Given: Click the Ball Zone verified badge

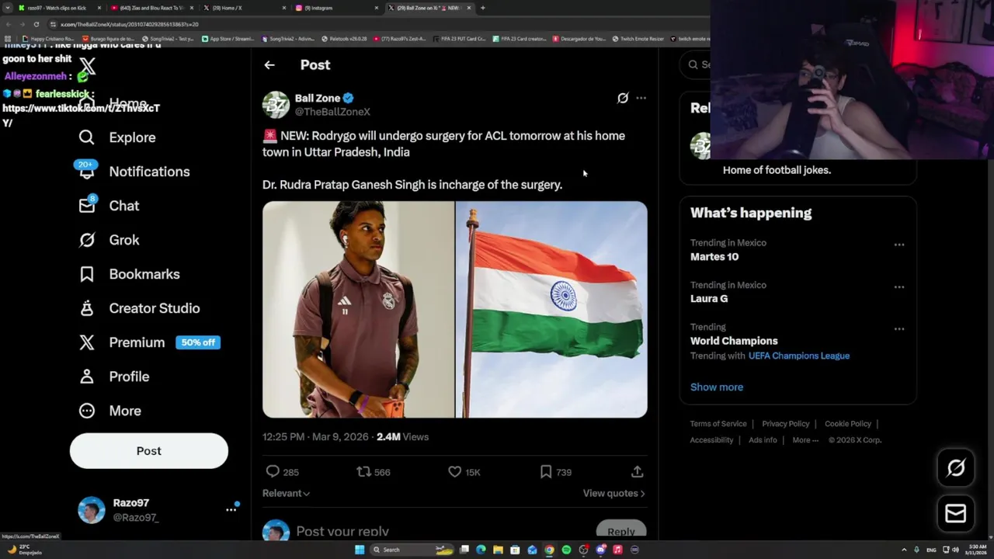Looking at the screenshot, I should pos(349,98).
